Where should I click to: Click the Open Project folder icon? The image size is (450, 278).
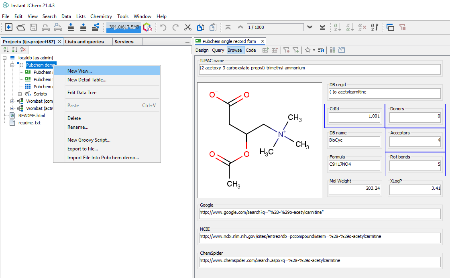[21, 27]
